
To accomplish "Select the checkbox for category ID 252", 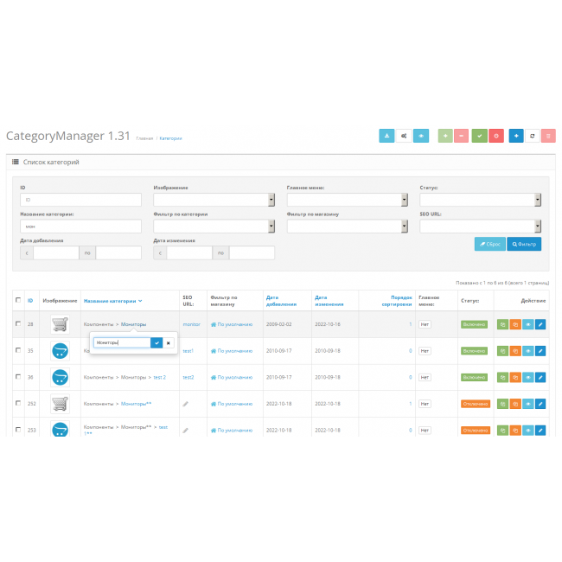I will click(x=18, y=404).
